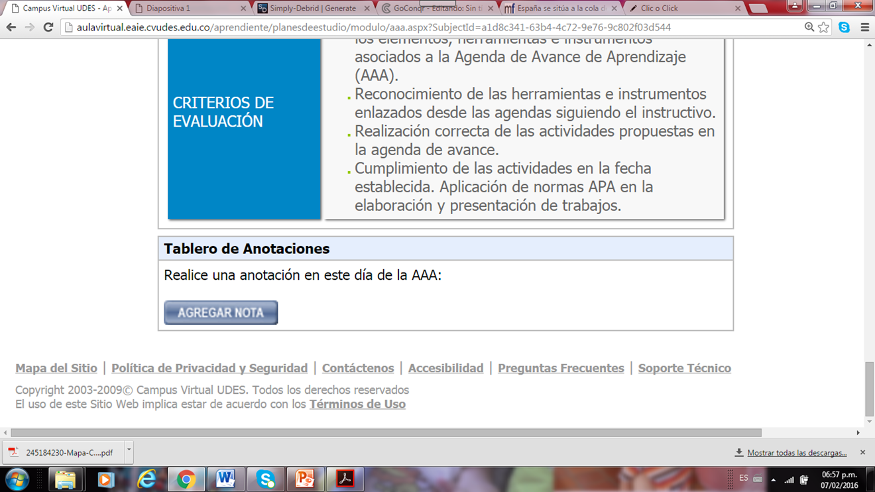
Task: Click the address bar URL field
Action: pyautogui.click(x=431, y=27)
